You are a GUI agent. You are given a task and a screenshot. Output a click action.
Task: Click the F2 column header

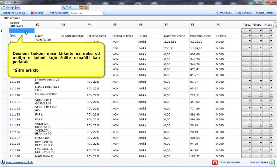(x=47, y=25)
